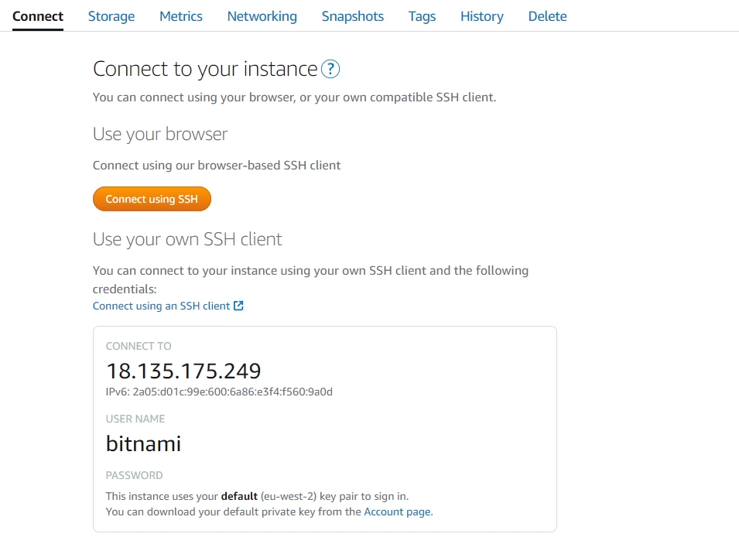This screenshot has width=739, height=544.
Task: Click the orange Connect using SSH button
Action: coord(152,199)
